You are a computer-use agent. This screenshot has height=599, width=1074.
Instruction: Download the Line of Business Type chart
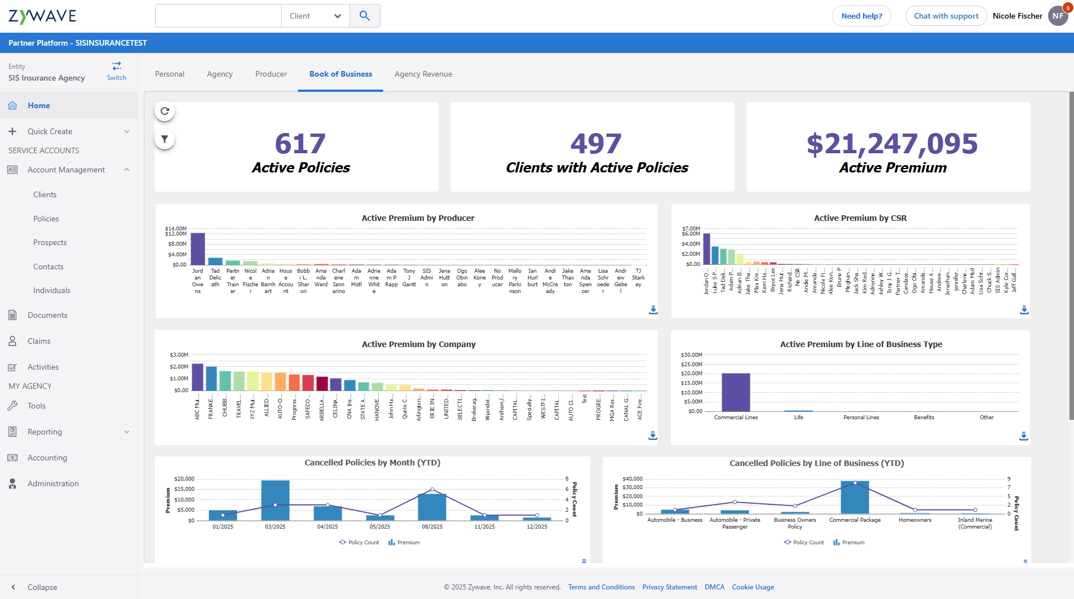(1023, 436)
